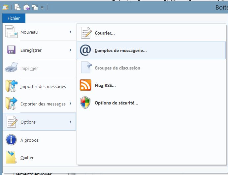The height and width of the screenshot is (175, 228).
Task: Click the send/receive sync toolbar icon
Action: click(x=35, y=7)
